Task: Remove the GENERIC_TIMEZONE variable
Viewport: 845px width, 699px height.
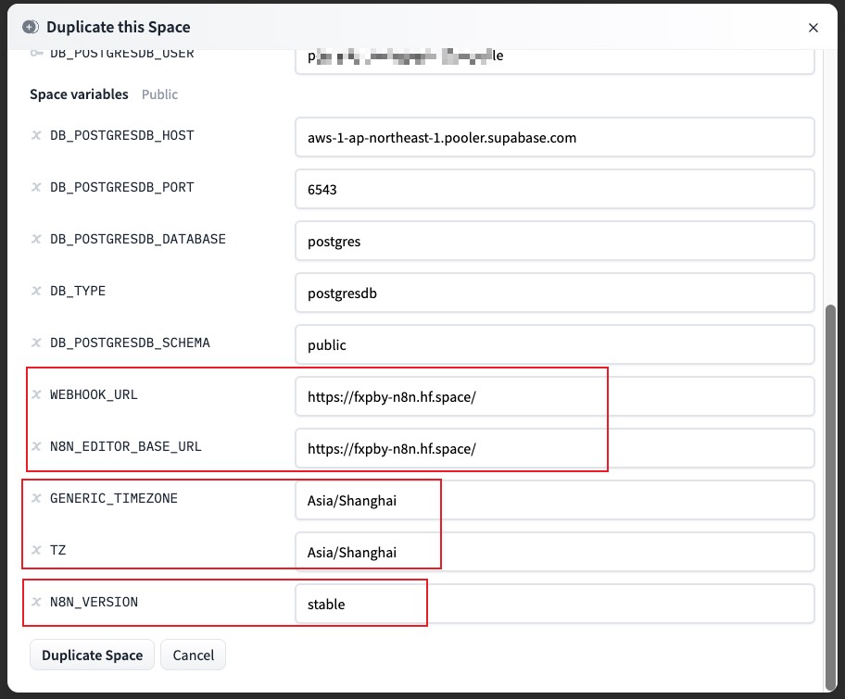Action: [x=36, y=498]
